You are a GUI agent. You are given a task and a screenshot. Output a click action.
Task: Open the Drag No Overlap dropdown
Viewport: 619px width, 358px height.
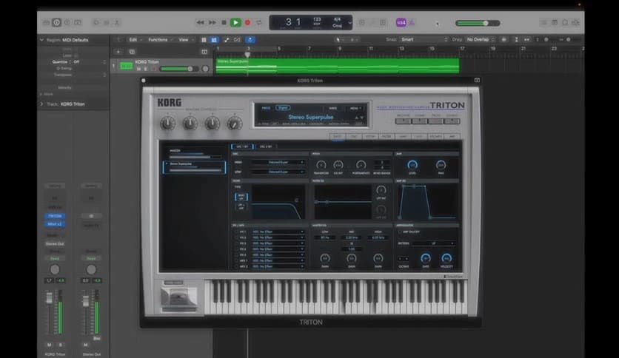[x=481, y=39]
